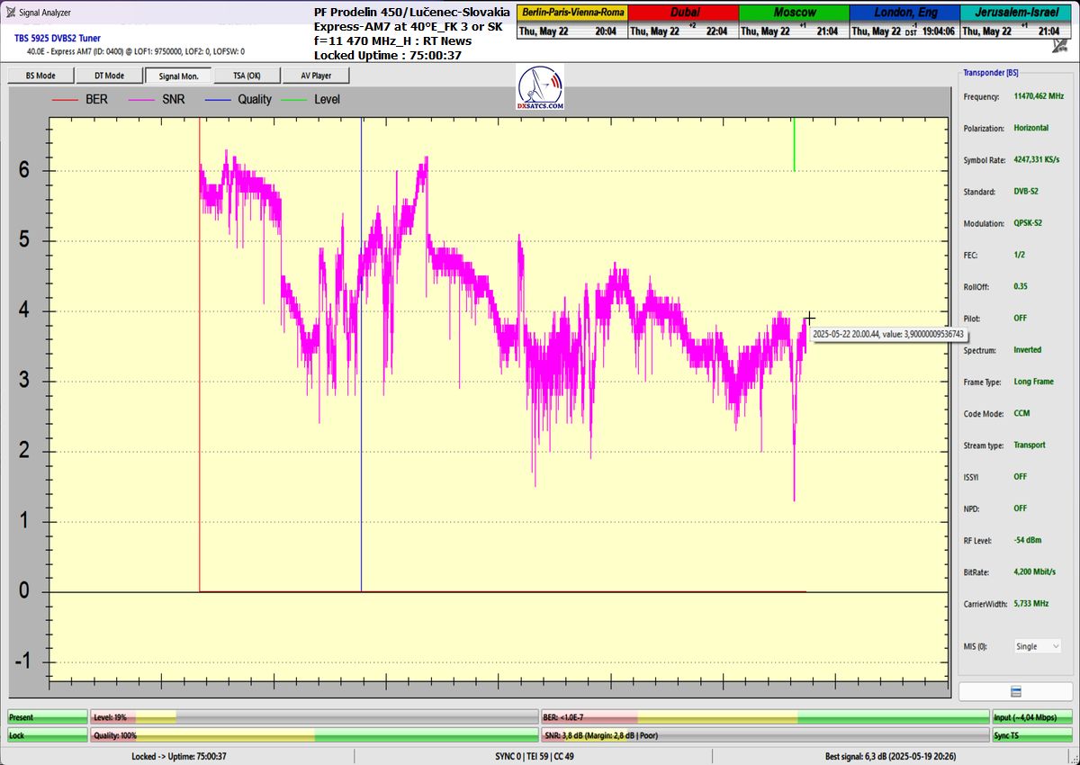Open the AV Player tab

pos(315,76)
